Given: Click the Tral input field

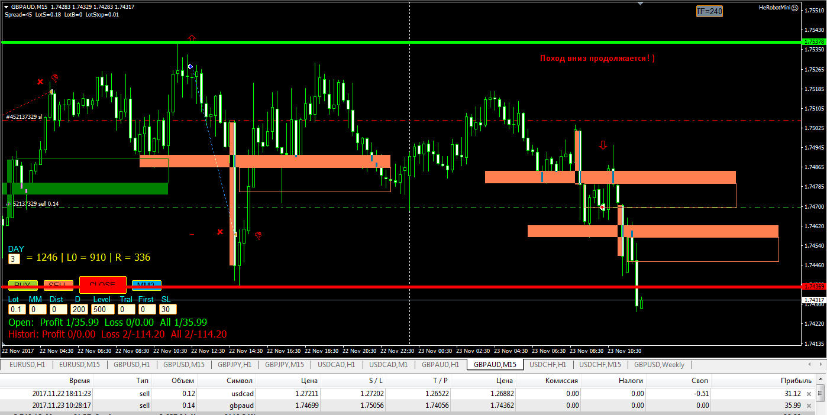Looking at the screenshot, I should pyautogui.click(x=127, y=309).
